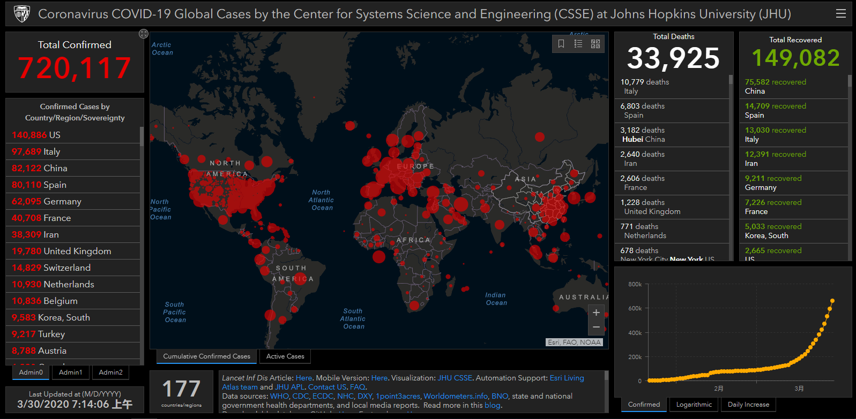Image resolution: width=856 pixels, height=419 pixels.
Task: Click 2,640 deaths Iran entry
Action: tap(672, 159)
